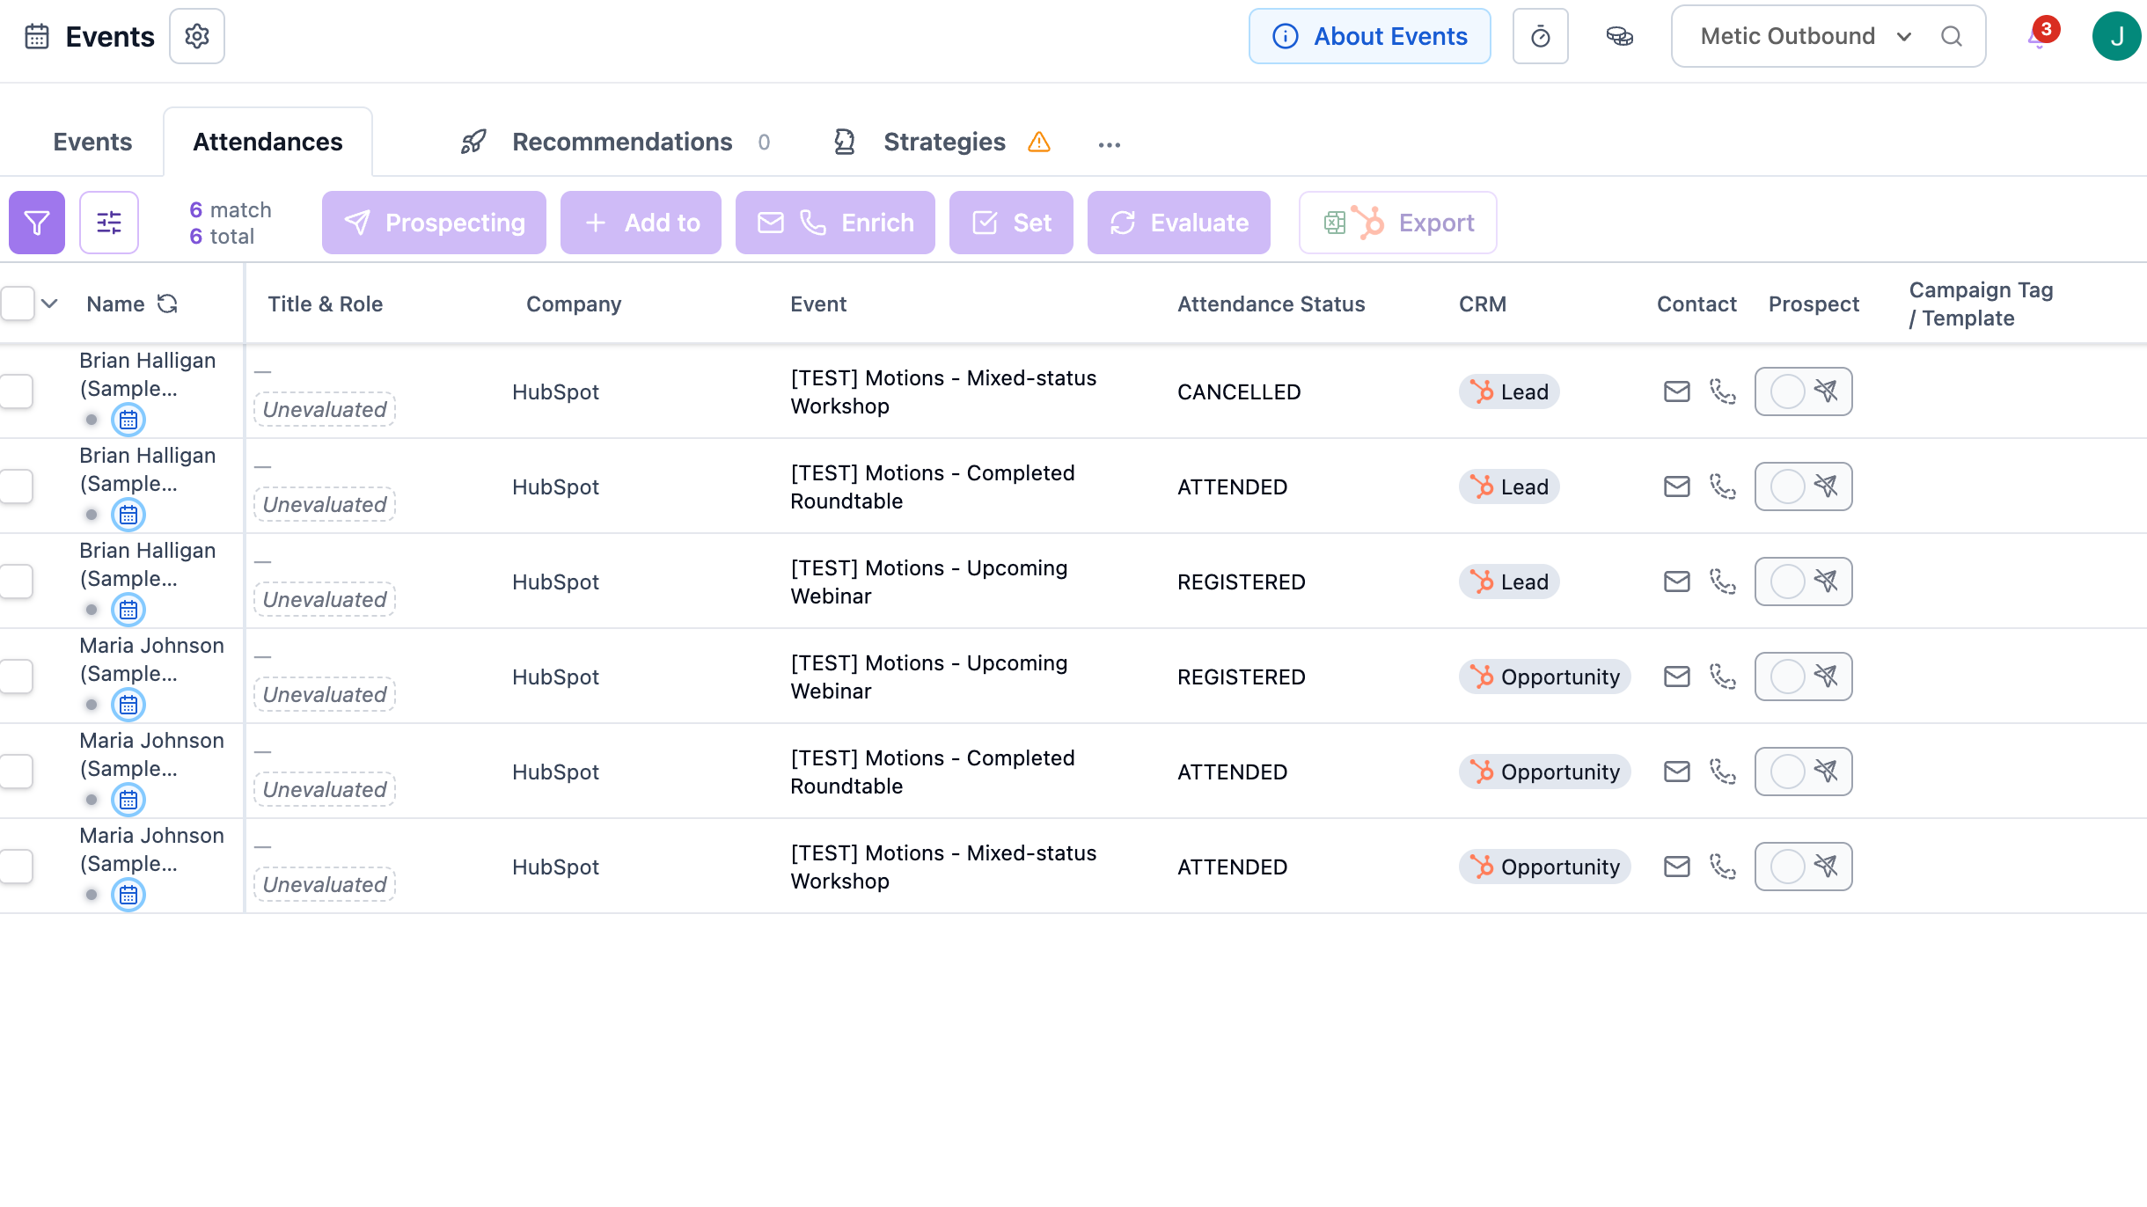Image resolution: width=2147 pixels, height=1207 pixels.
Task: Open the Recommendations tab
Action: 615,142
